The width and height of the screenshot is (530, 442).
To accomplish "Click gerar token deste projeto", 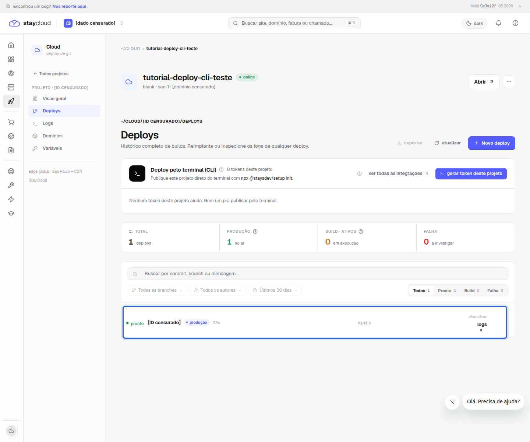I will tap(471, 173).
